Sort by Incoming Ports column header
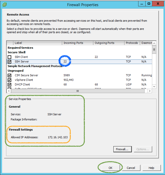The image size is (165, 175). click(x=78, y=43)
